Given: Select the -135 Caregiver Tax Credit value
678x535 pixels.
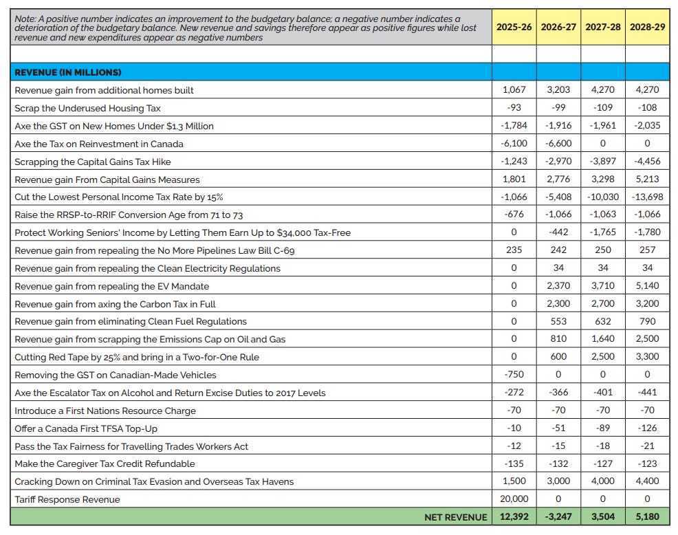Looking at the screenshot, I should coord(514,463).
